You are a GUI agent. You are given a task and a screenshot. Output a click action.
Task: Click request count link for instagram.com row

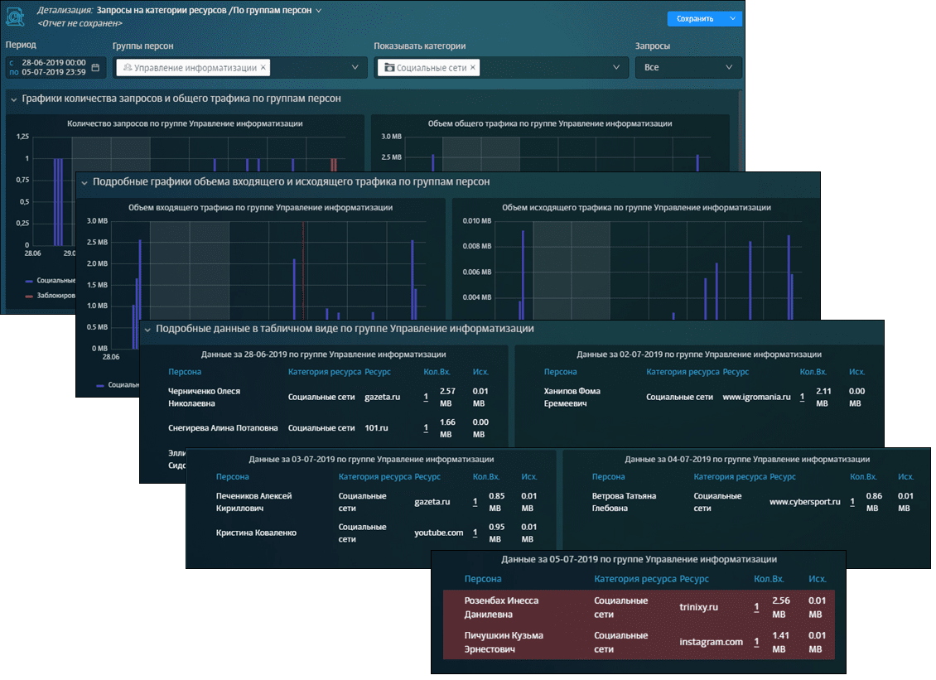755,642
